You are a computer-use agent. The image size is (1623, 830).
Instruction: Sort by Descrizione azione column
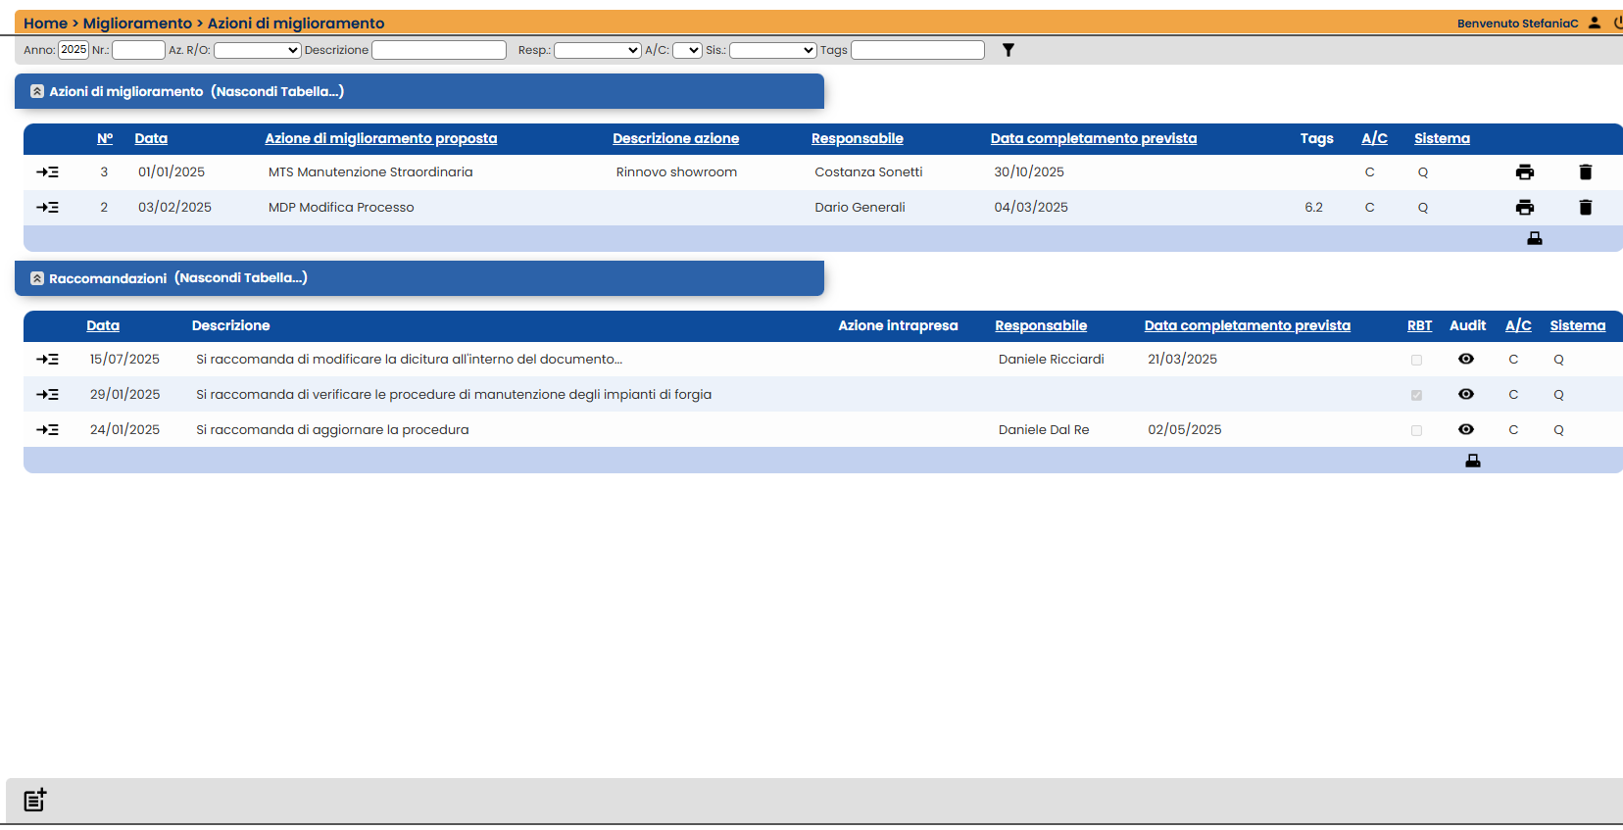676,138
